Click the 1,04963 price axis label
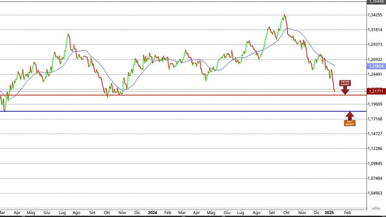386x217 pixels. coord(376,193)
